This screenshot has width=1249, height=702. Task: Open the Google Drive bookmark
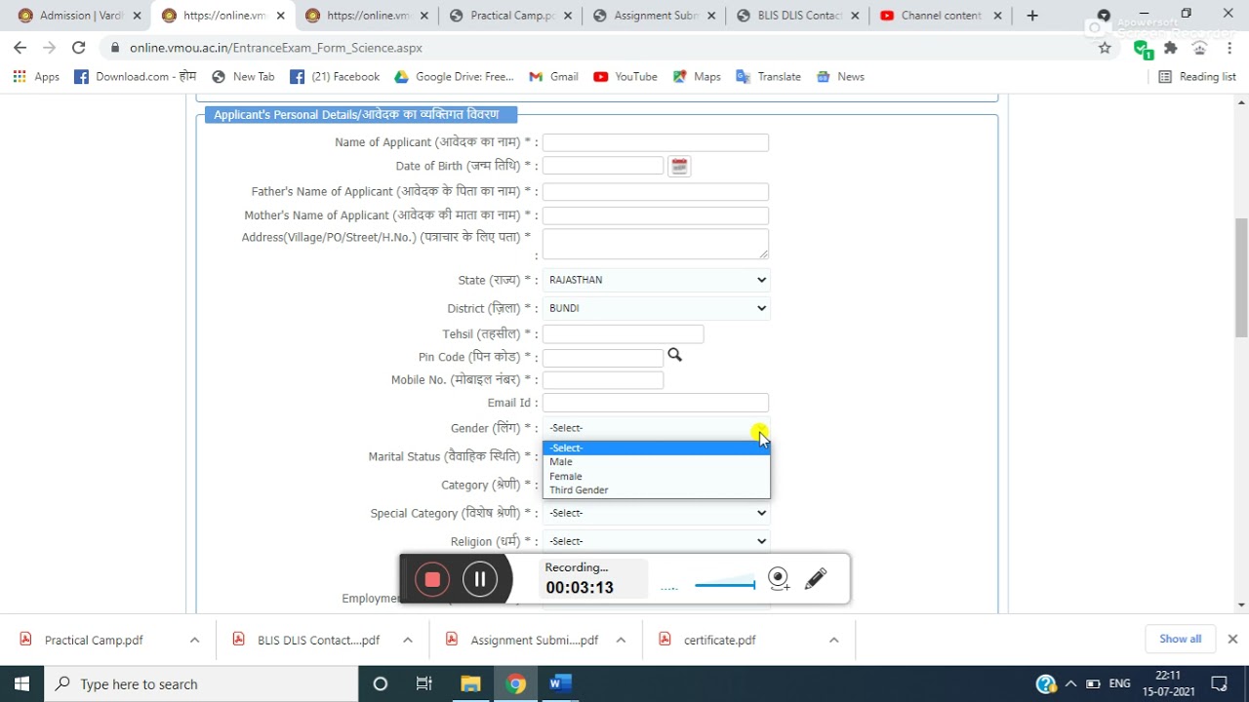coord(454,77)
